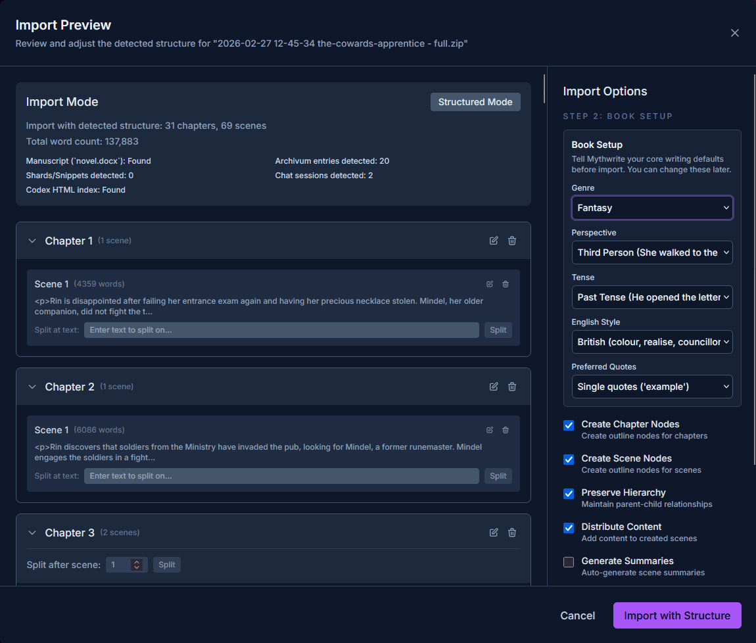Edit Chapter 1 title icon
This screenshot has width=756, height=643.
coord(493,241)
